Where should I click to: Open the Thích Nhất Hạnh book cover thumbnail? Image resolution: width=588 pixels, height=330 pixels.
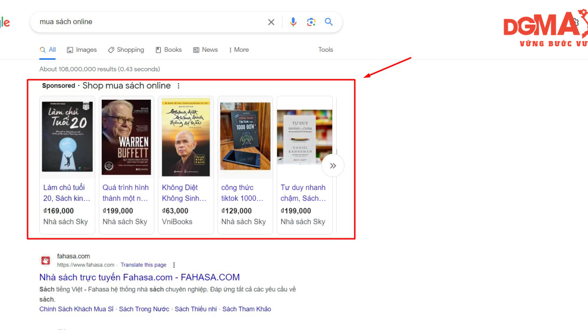pos(186,137)
